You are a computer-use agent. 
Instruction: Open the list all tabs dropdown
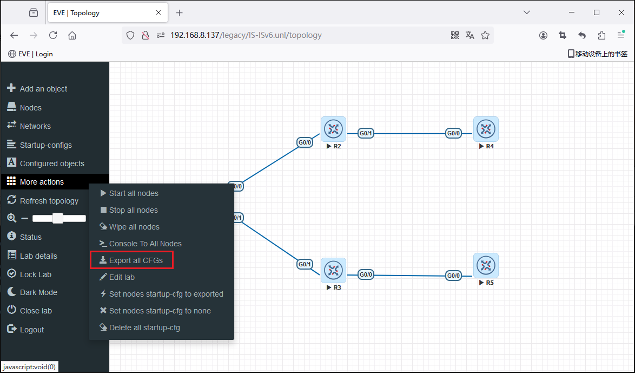pos(527,12)
